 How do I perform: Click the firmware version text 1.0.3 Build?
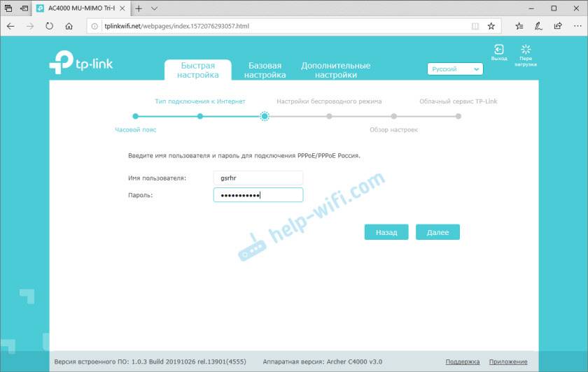(x=150, y=362)
